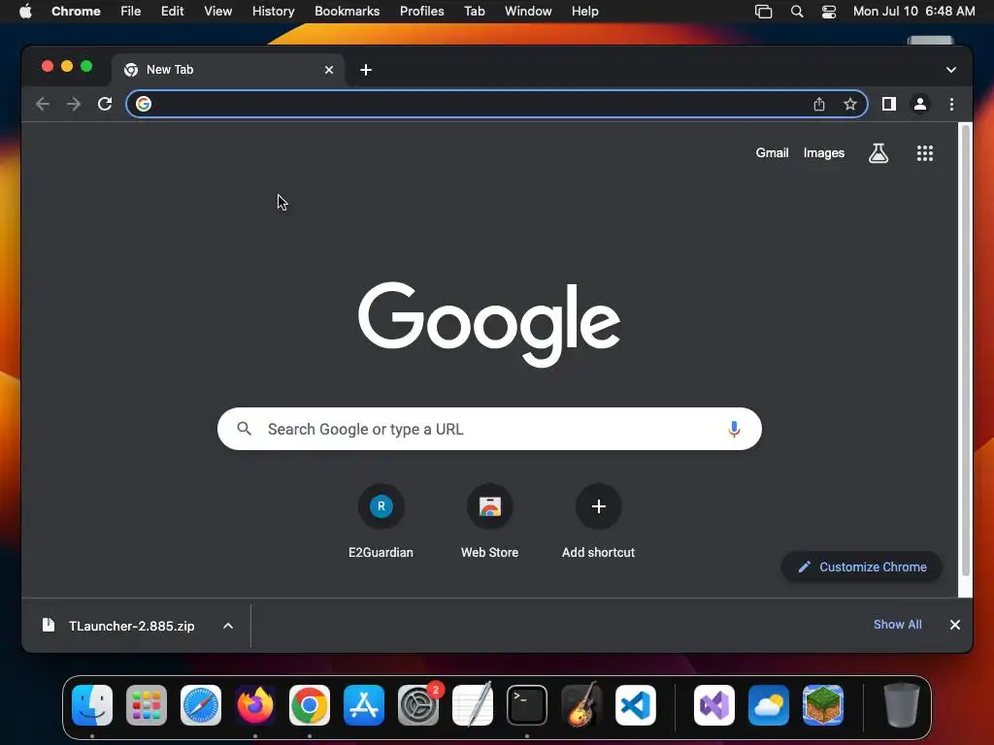Reload the current page
Screen dimensions: 994x745
click(105, 104)
